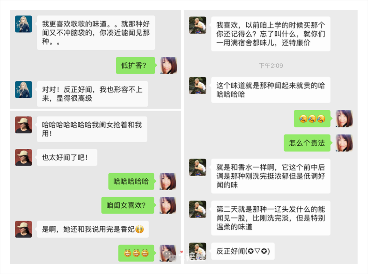Select the grinning emoji green bubble
Image resolution: width=368 pixels, height=274 pixels.
pyautogui.click(x=137, y=253)
